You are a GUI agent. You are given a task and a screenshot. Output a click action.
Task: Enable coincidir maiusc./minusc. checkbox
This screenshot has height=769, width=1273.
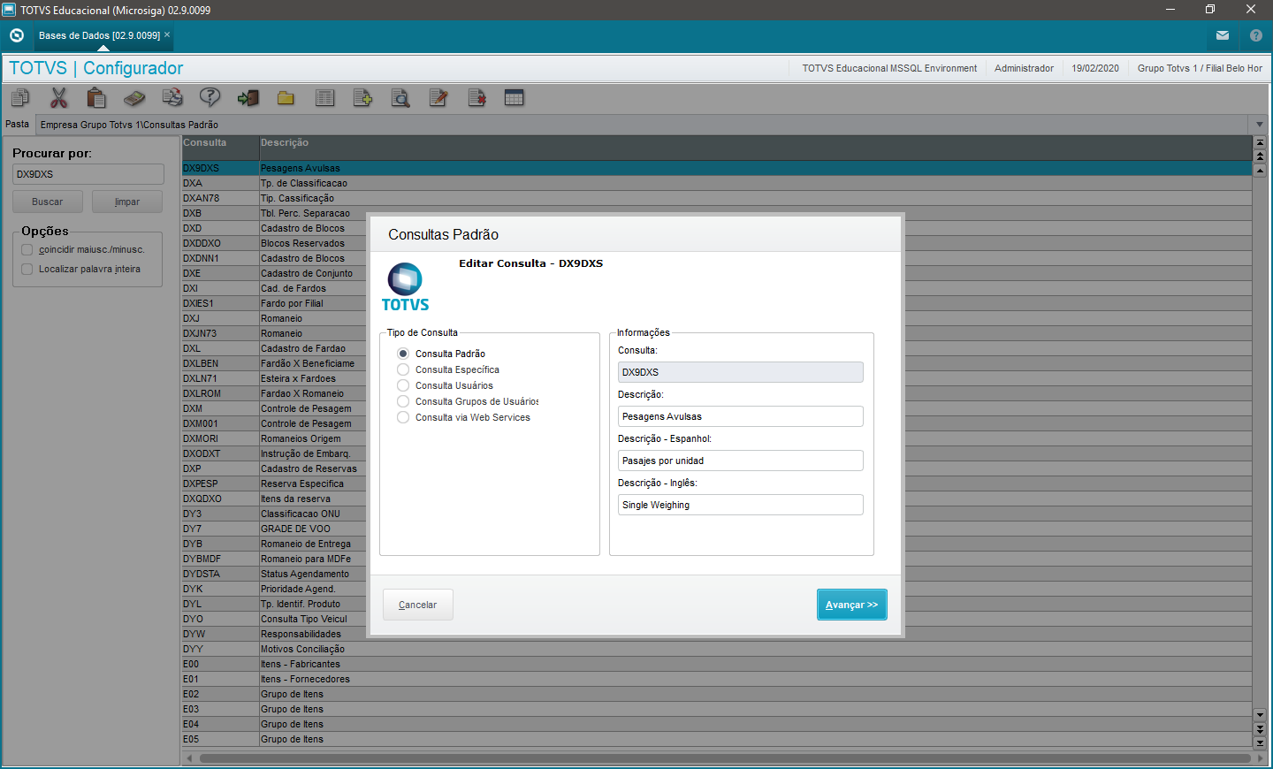click(27, 250)
